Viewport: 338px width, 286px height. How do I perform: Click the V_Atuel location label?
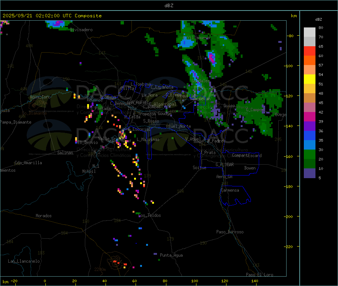[x=193, y=139]
